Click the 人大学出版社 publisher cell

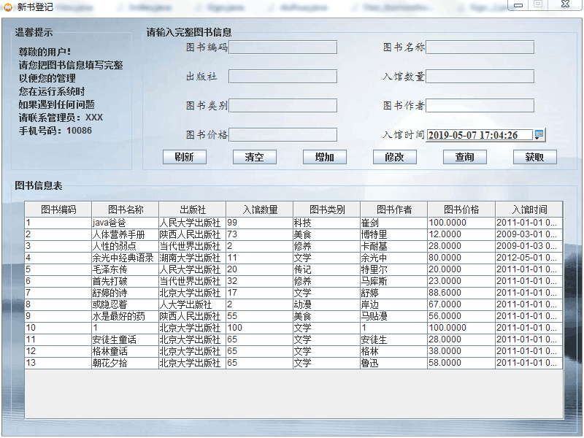pyautogui.click(x=192, y=304)
